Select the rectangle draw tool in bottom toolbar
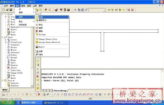 [x=66, y=94]
